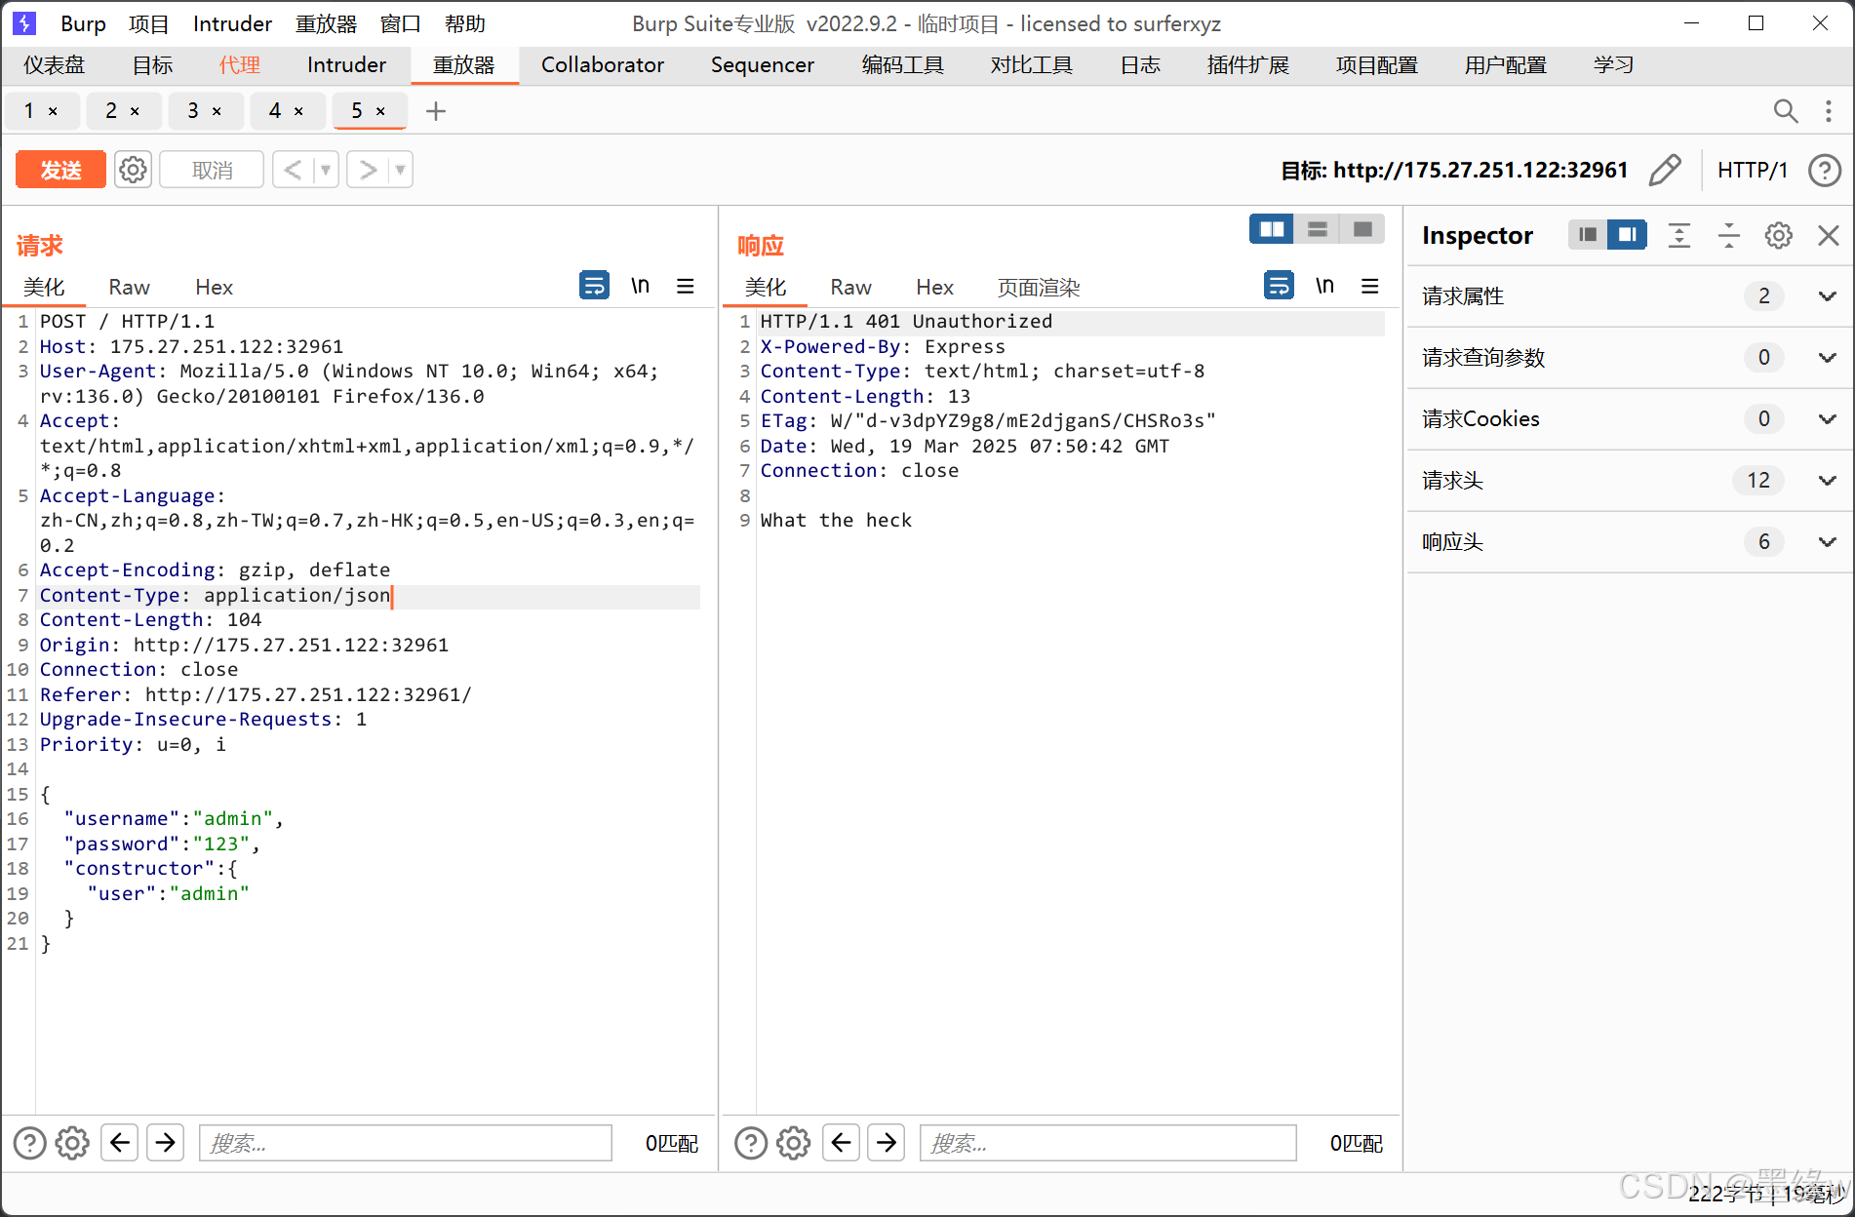
Task: Select combined tabbed view layout
Action: 1362,229
